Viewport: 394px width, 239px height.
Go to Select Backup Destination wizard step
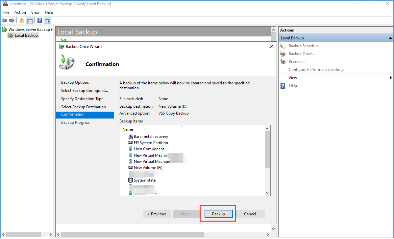point(84,107)
